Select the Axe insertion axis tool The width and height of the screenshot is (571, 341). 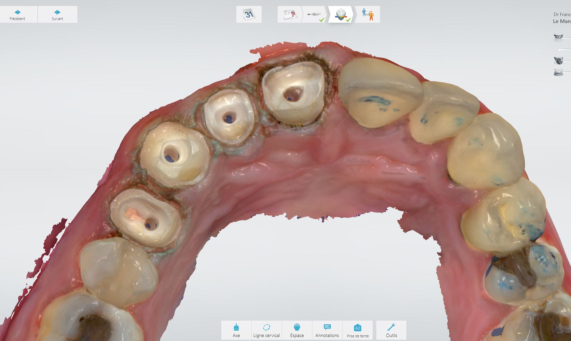pyautogui.click(x=236, y=330)
